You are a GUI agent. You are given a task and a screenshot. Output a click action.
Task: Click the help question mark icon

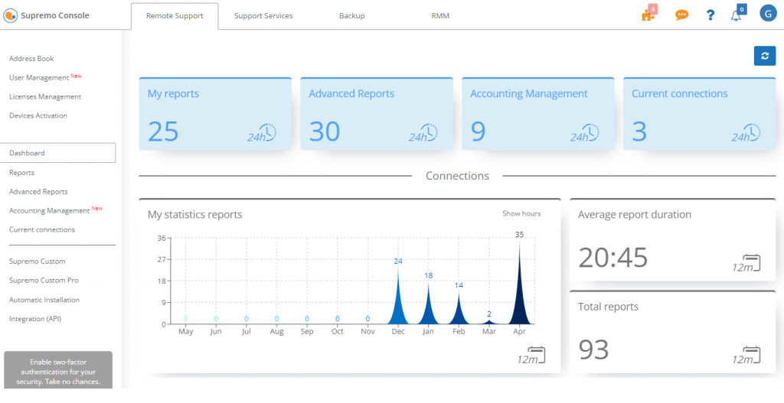710,15
